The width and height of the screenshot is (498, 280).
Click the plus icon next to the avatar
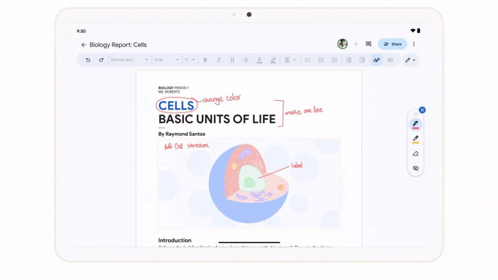[356, 44]
